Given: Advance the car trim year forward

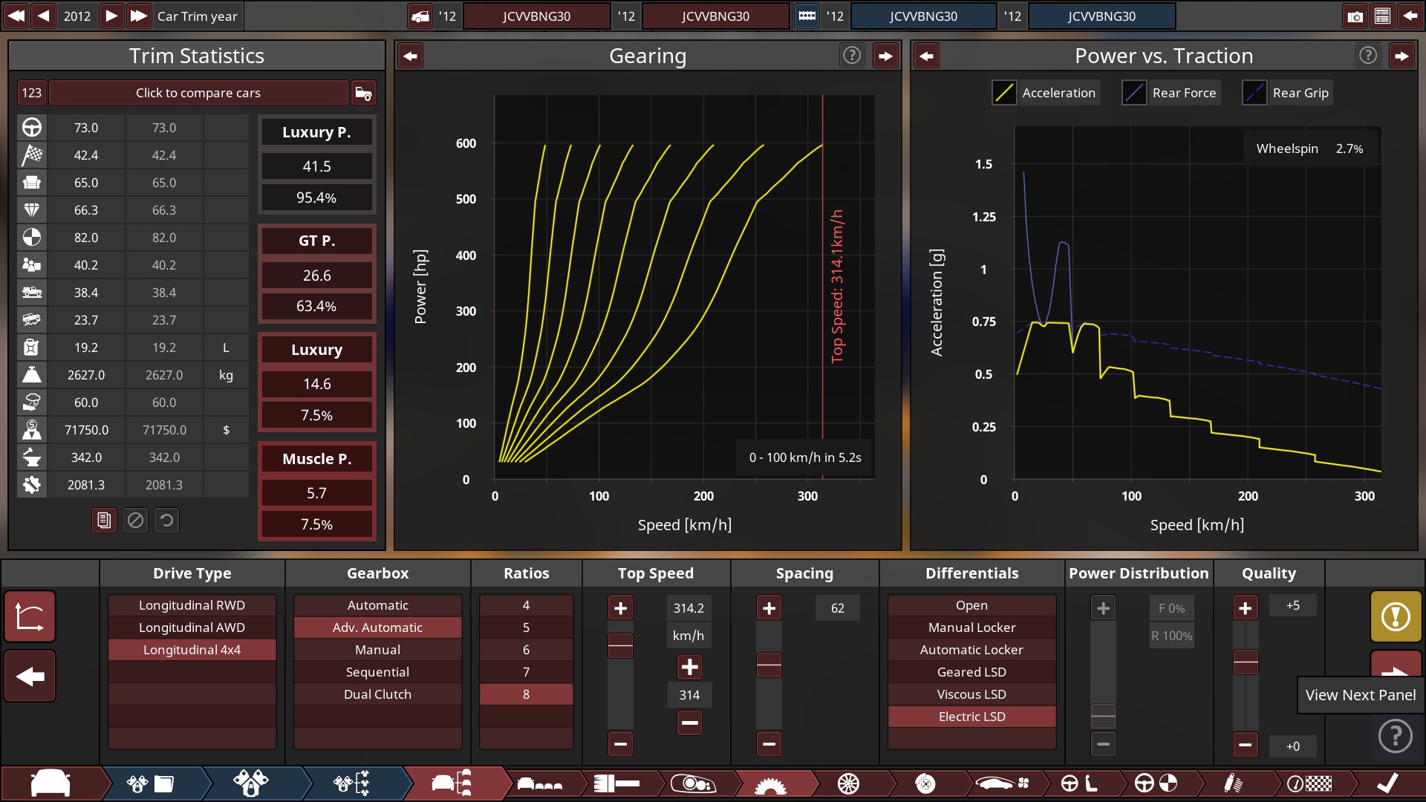Looking at the screenshot, I should coord(111,16).
